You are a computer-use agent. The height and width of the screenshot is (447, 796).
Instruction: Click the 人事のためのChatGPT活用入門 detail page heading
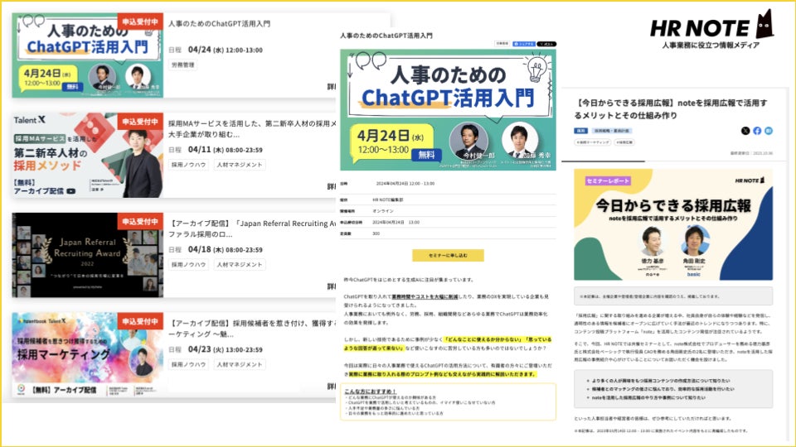point(386,36)
